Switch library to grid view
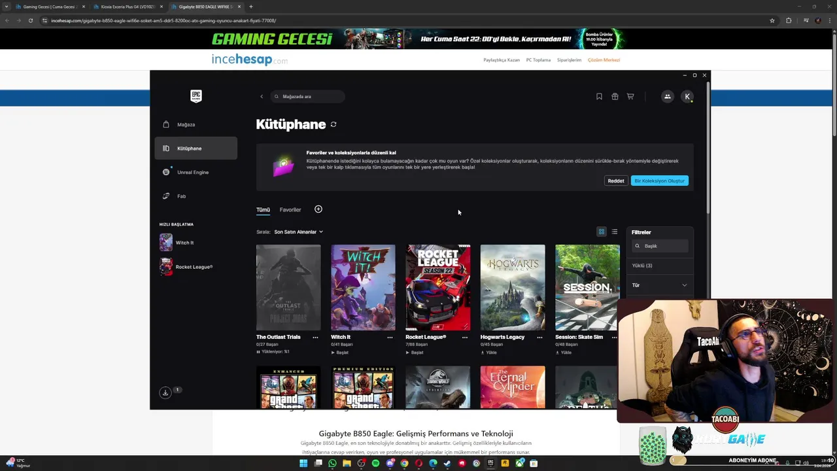 tap(602, 232)
